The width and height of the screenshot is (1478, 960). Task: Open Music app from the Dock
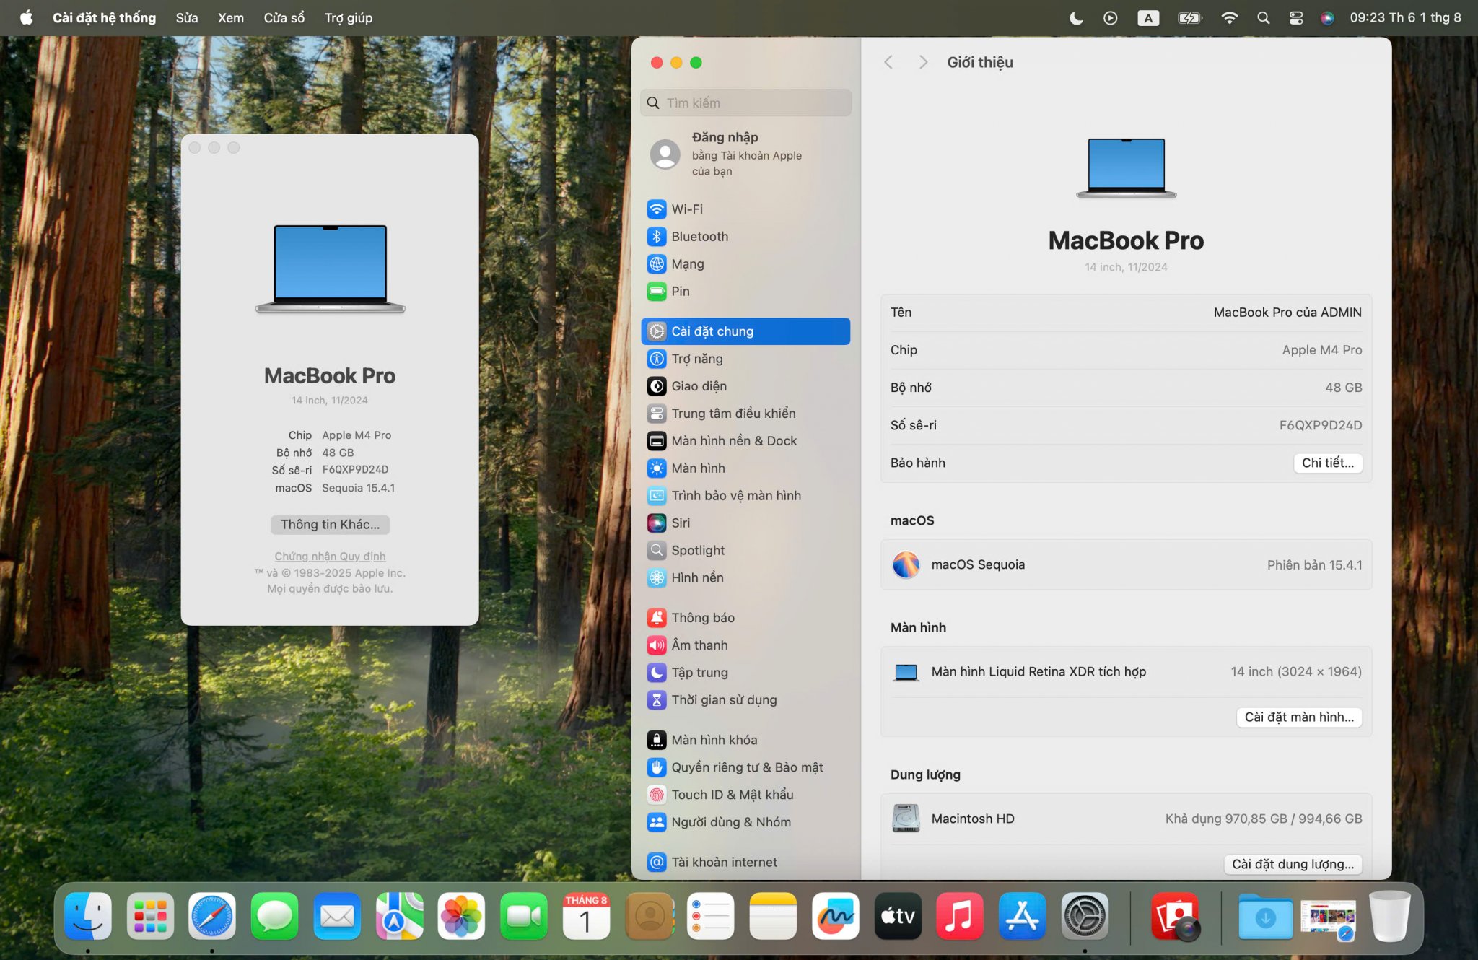pos(960,916)
